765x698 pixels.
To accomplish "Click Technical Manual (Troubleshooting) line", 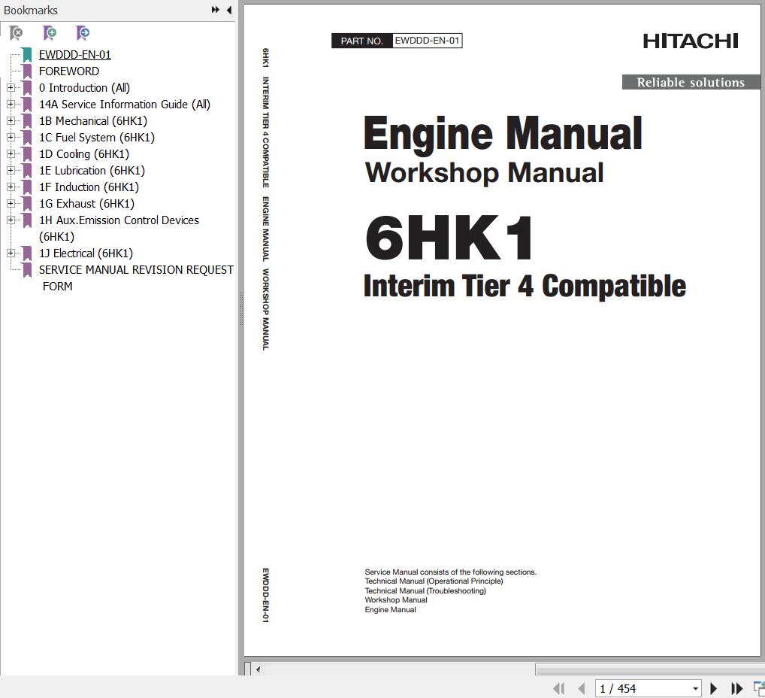I will tap(425, 590).
